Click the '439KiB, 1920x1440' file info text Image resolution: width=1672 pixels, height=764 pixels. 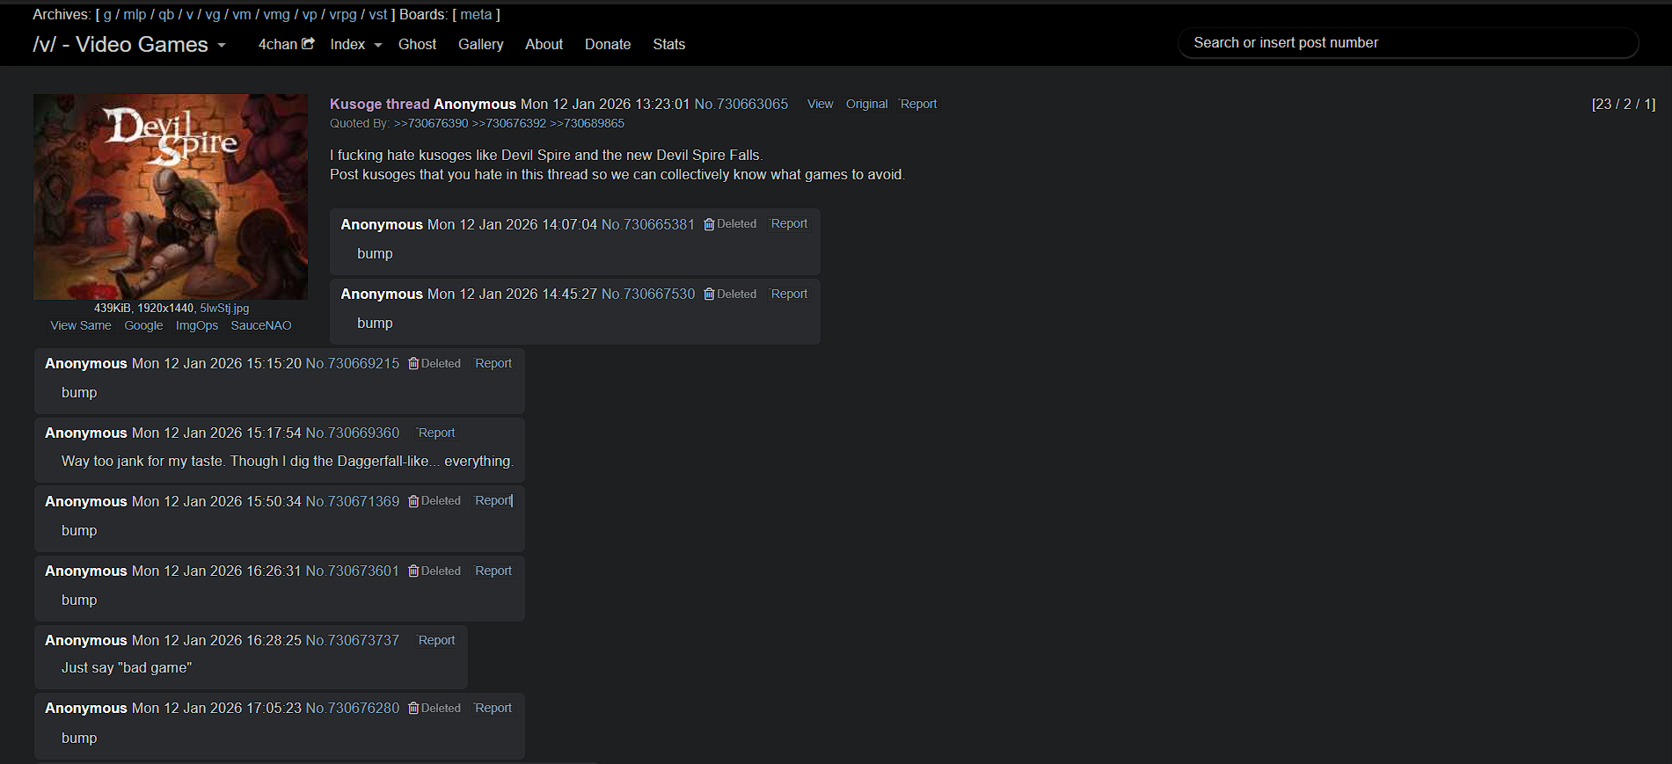click(x=144, y=309)
